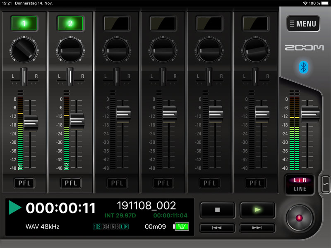Open the MENU button
The width and height of the screenshot is (331, 248).
pos(303,24)
